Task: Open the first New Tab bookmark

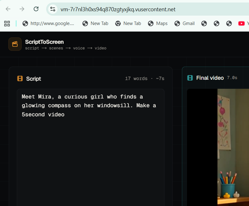Action: pyautogui.click(x=95, y=23)
